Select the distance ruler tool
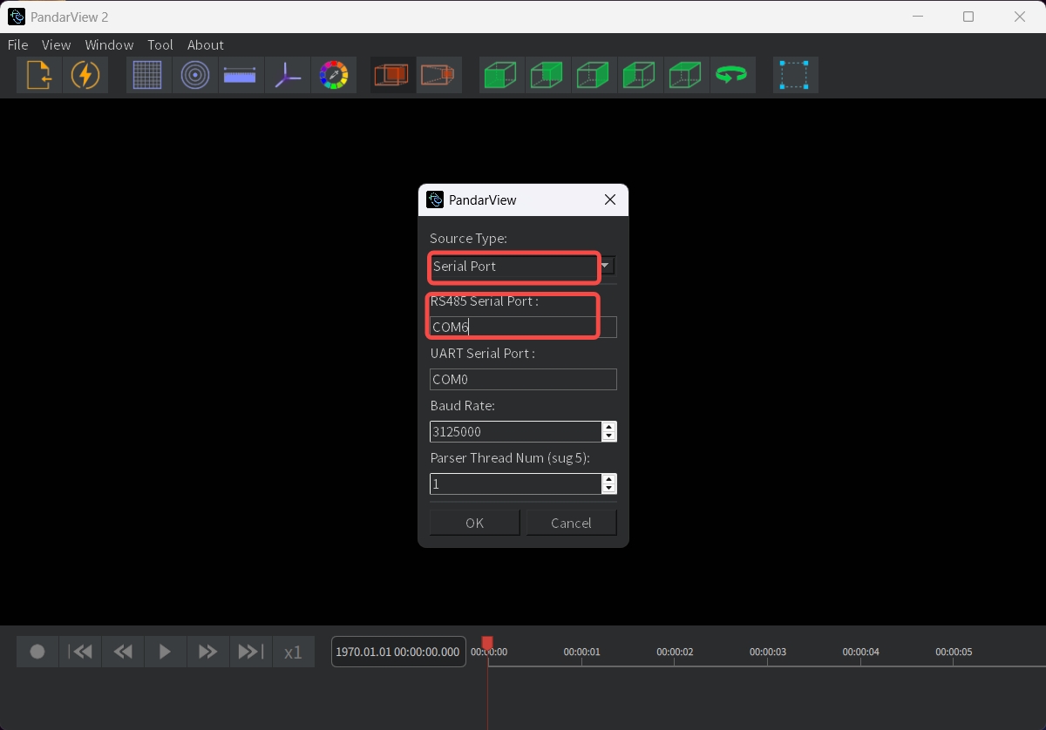The width and height of the screenshot is (1046, 730). pos(240,76)
